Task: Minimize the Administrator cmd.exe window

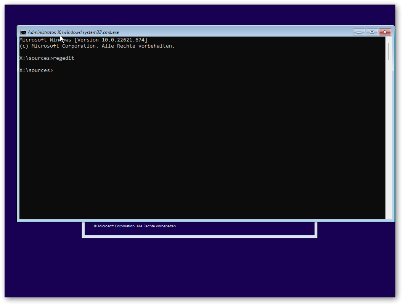Action: (359, 32)
